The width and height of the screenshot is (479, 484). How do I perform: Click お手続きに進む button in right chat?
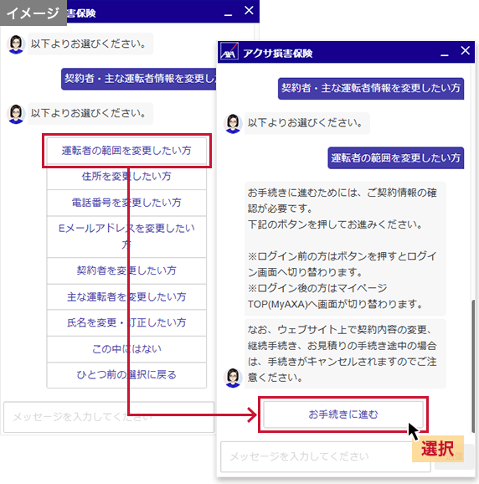click(343, 414)
